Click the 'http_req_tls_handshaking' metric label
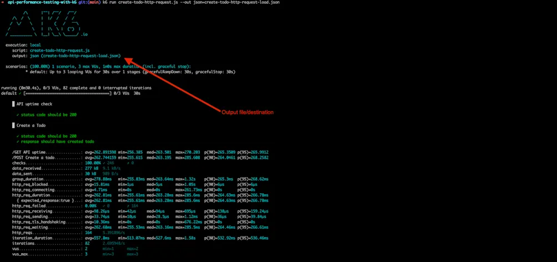Screen dimensions: 557x262 39,221
